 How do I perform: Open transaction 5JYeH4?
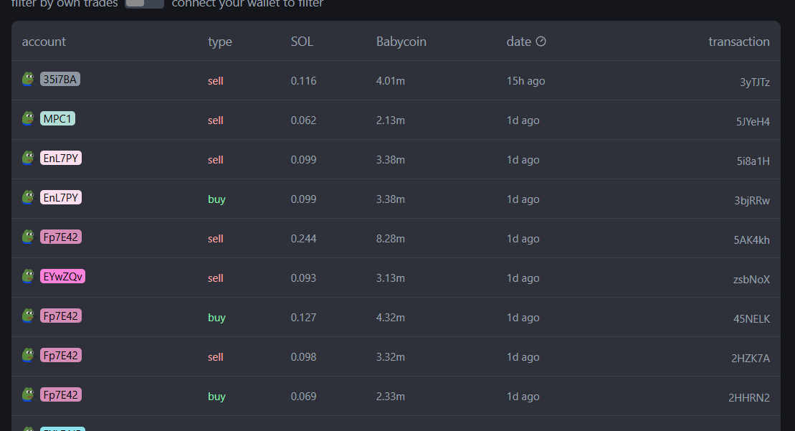[x=753, y=122]
